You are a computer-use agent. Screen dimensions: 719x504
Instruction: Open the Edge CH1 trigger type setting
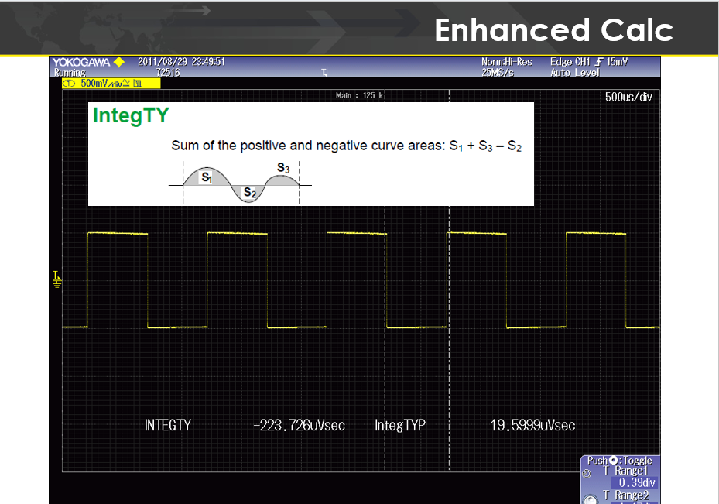pos(572,62)
